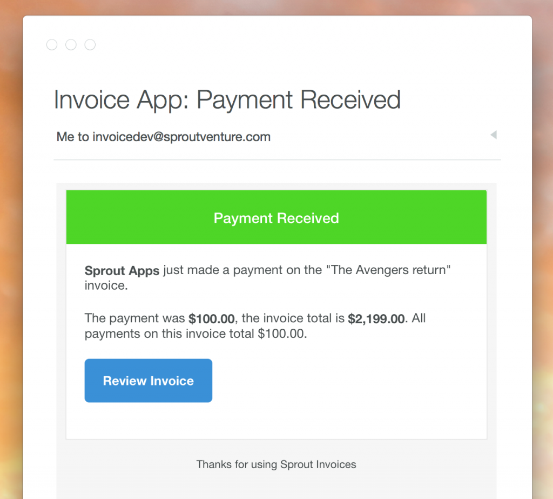
Task: Click the bold $2,199.00 invoice total
Action: (376, 319)
